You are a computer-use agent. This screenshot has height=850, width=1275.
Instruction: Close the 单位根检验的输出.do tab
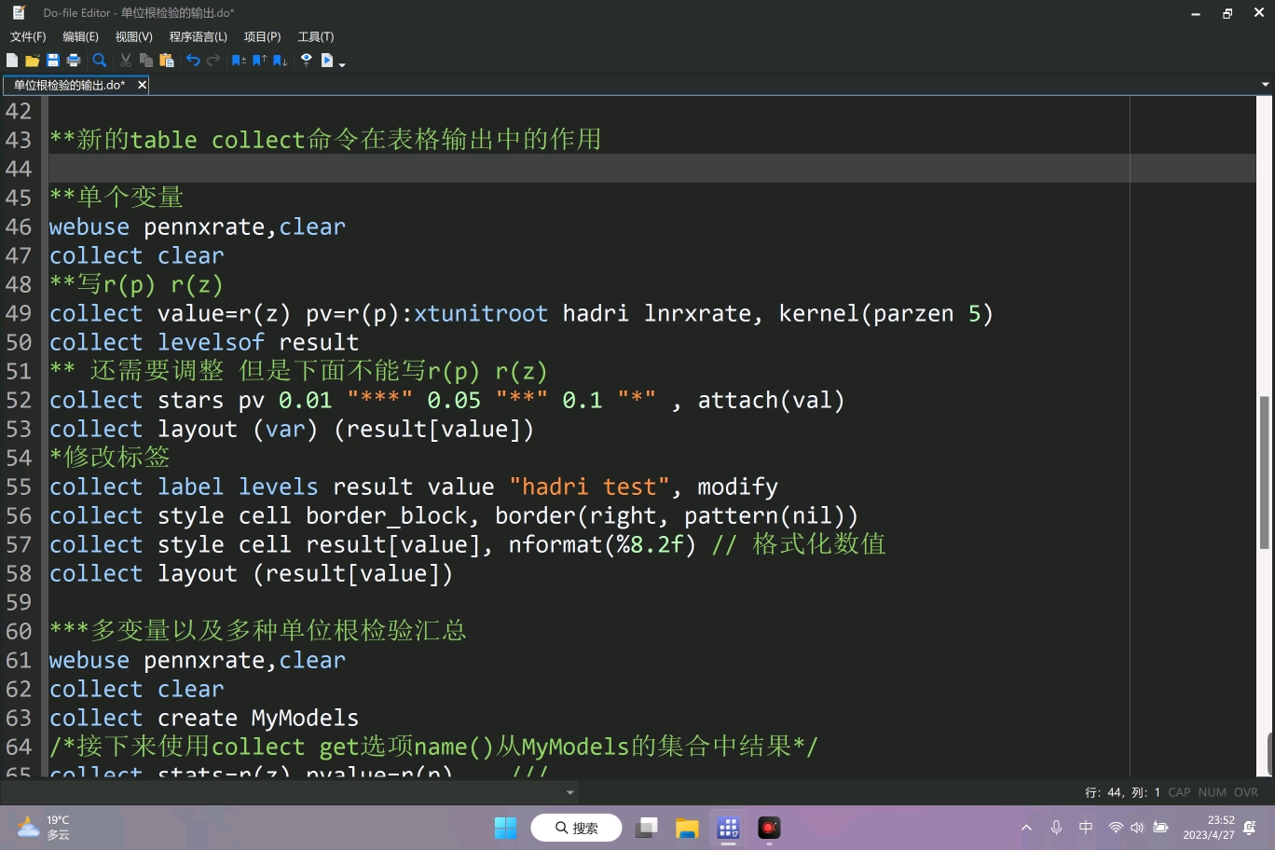[142, 85]
